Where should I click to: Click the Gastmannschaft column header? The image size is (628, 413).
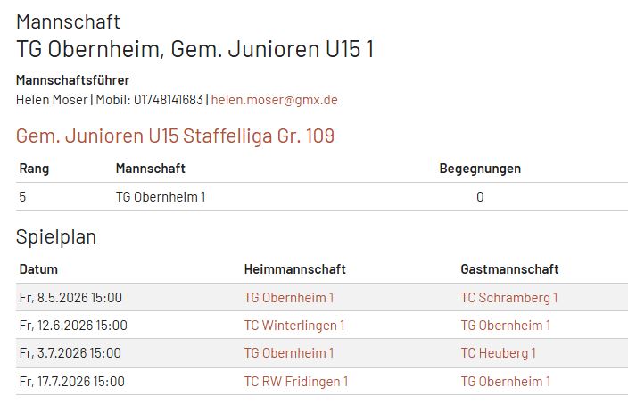pyautogui.click(x=509, y=269)
